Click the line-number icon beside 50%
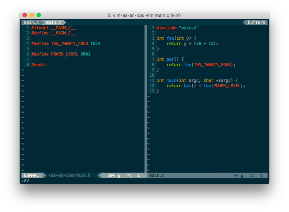The width and height of the screenshot is (289, 212). 119,175
